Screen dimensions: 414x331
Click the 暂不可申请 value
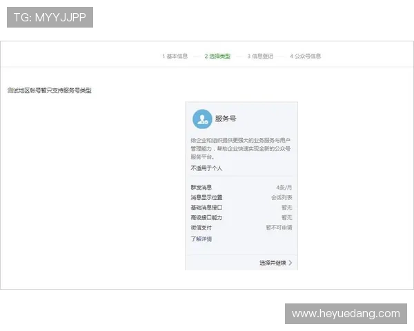[279, 228]
